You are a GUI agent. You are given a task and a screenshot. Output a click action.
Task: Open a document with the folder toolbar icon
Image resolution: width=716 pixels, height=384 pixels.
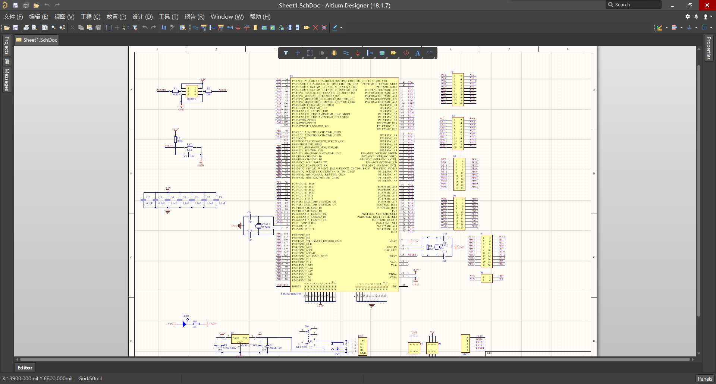coord(7,28)
